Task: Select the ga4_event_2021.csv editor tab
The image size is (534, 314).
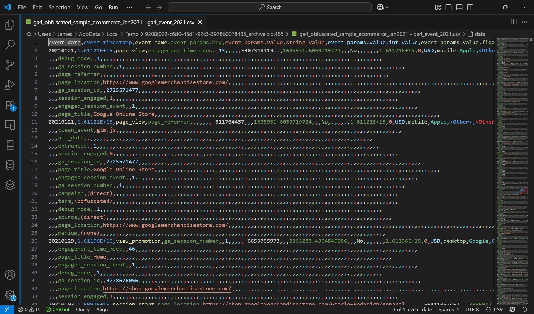Action: (113, 22)
